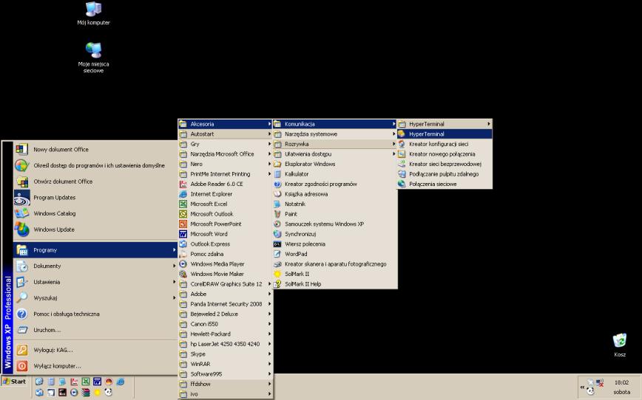642x400 pixels.
Task: Open Podłączanie pulpitu zdalnego
Action: [x=445, y=174]
